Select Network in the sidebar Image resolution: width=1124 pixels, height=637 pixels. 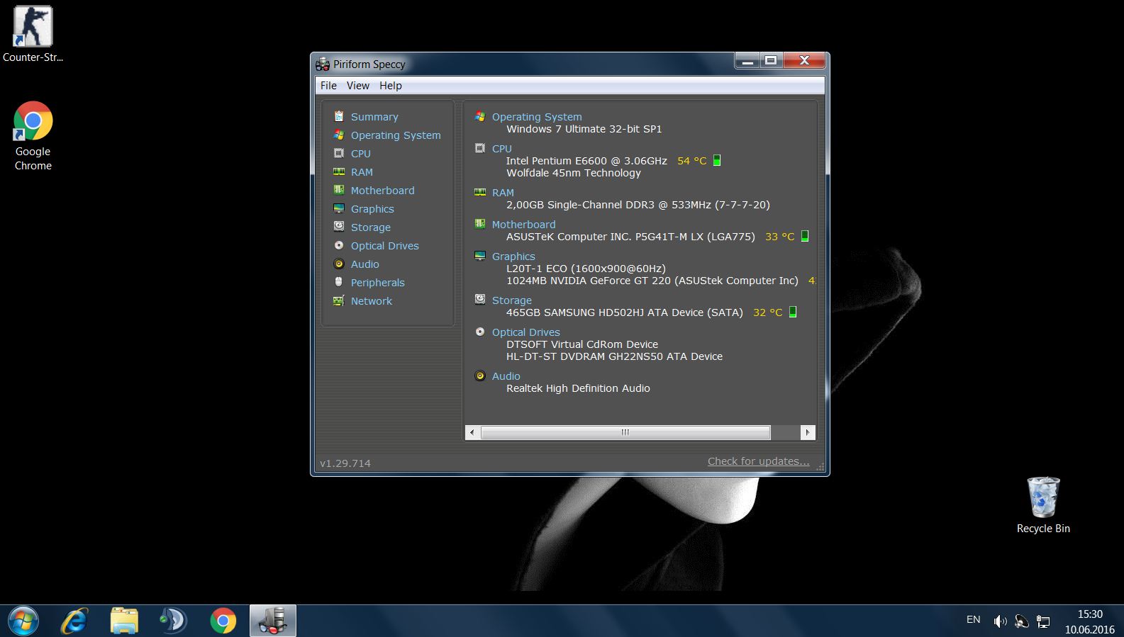tap(371, 301)
